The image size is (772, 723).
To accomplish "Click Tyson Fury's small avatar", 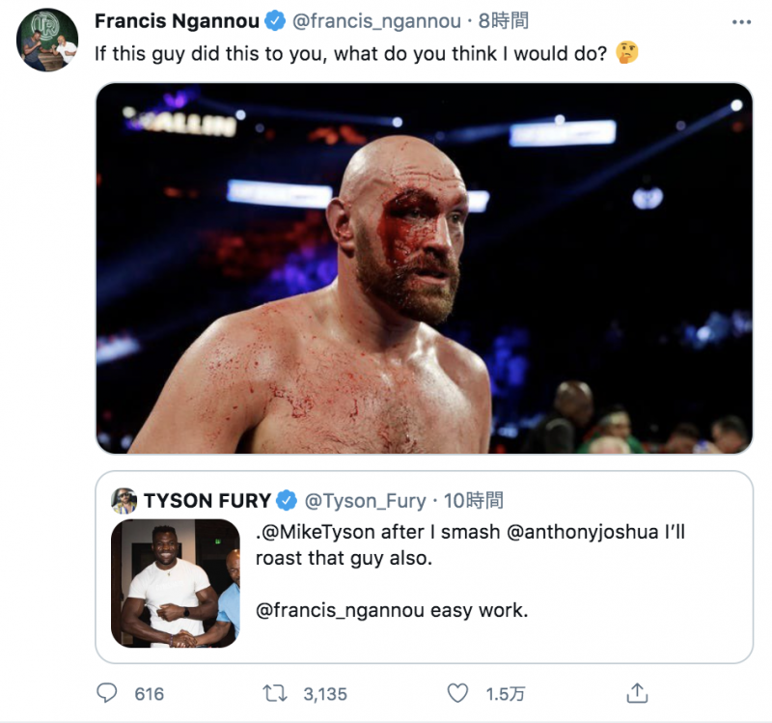I will tap(124, 500).
